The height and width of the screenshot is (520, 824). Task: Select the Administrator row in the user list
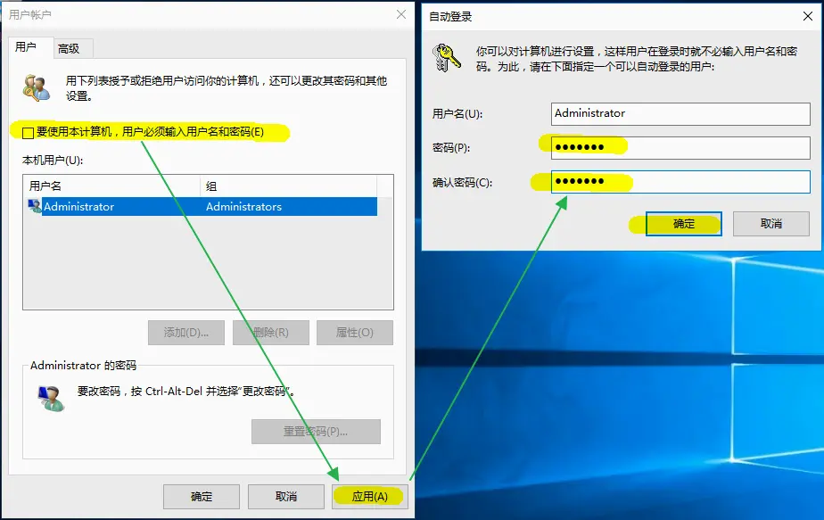pyautogui.click(x=202, y=207)
